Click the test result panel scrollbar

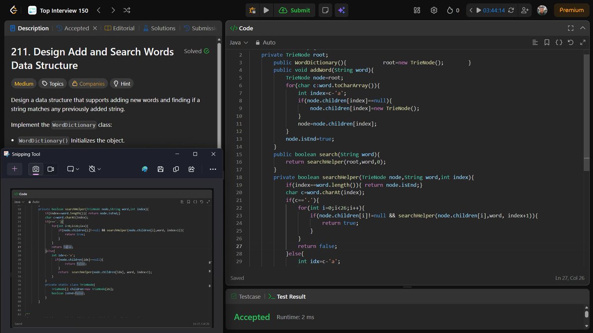click(587, 314)
